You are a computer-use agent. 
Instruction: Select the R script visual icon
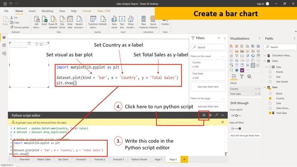pyautogui.click(x=247, y=65)
